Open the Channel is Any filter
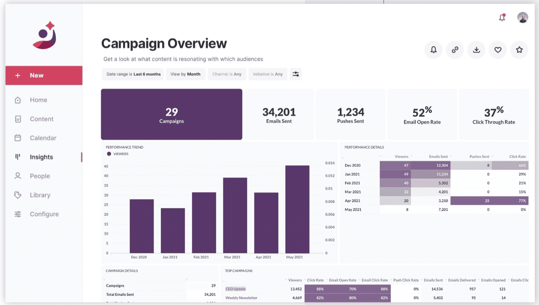Image resolution: width=539 pixels, height=305 pixels. coord(227,74)
